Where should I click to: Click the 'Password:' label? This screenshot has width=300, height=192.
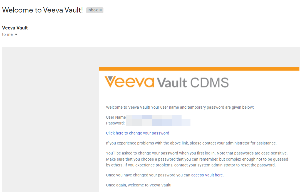[115, 123]
